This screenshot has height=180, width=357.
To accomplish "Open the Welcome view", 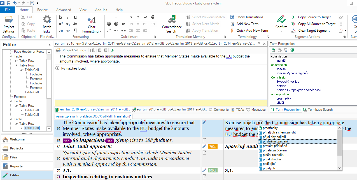I will point(26,139).
